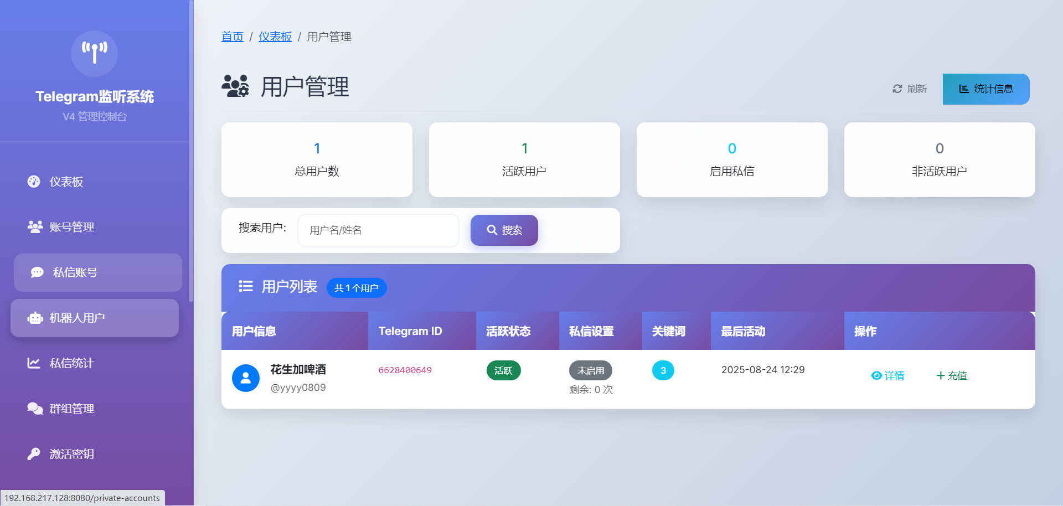Screen dimensions: 1063x506
Task: Click the double chat icon beside 群组管理
Action: [x=35, y=409]
